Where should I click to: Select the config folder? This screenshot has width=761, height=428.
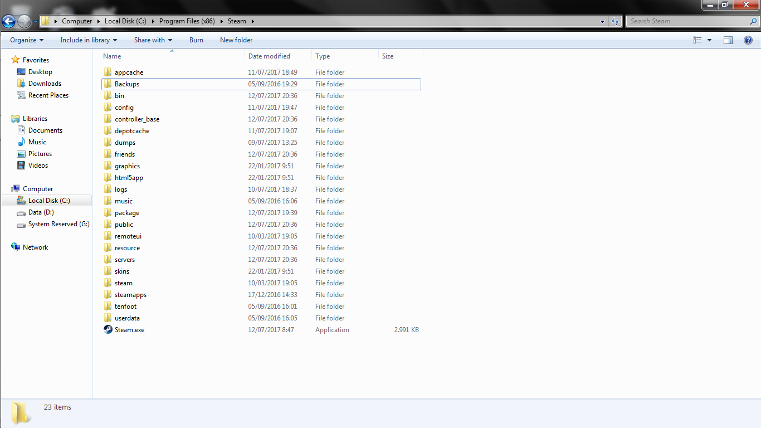click(x=261, y=108)
